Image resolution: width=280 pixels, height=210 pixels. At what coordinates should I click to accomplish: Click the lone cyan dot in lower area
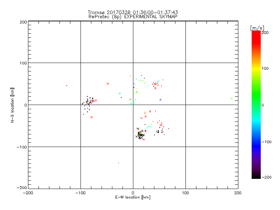point(118,163)
